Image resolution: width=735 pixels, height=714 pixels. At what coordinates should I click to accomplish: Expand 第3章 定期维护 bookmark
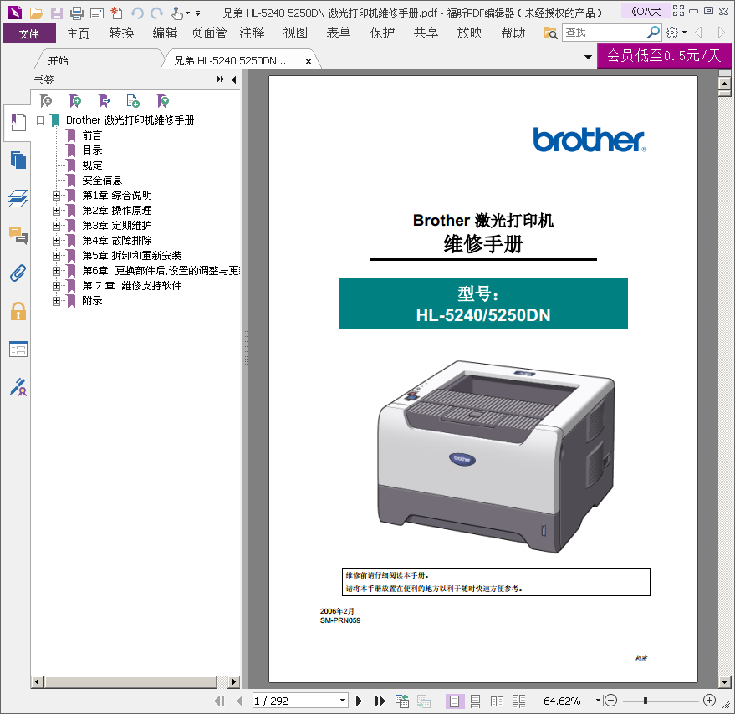(x=56, y=226)
